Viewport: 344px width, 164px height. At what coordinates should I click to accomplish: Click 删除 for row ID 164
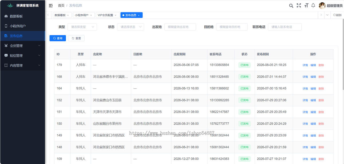[x=321, y=88]
